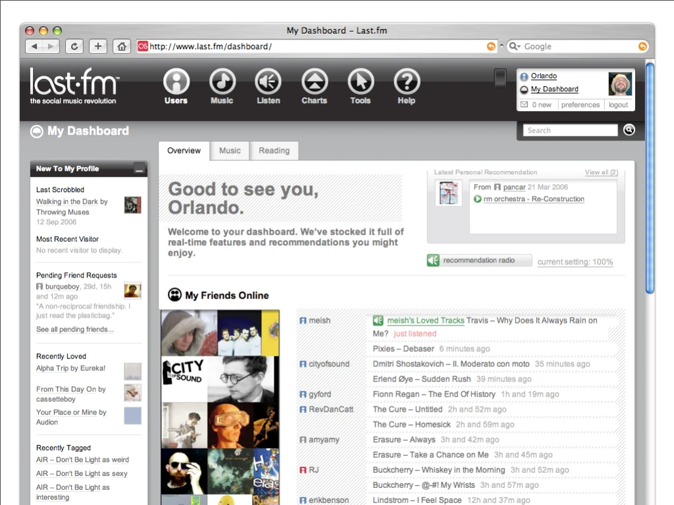Click the add bookmark plus button

98,47
